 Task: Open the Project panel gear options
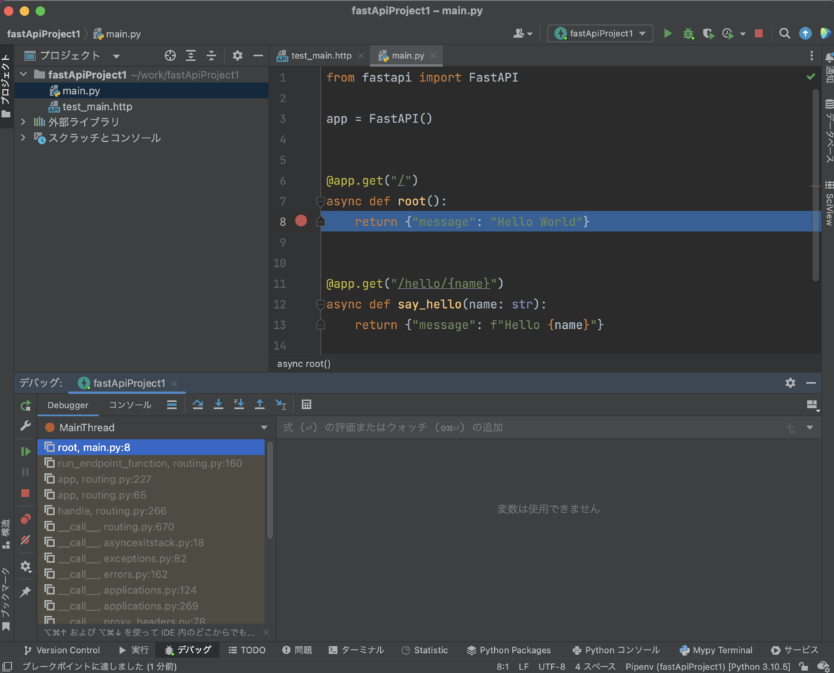238,56
